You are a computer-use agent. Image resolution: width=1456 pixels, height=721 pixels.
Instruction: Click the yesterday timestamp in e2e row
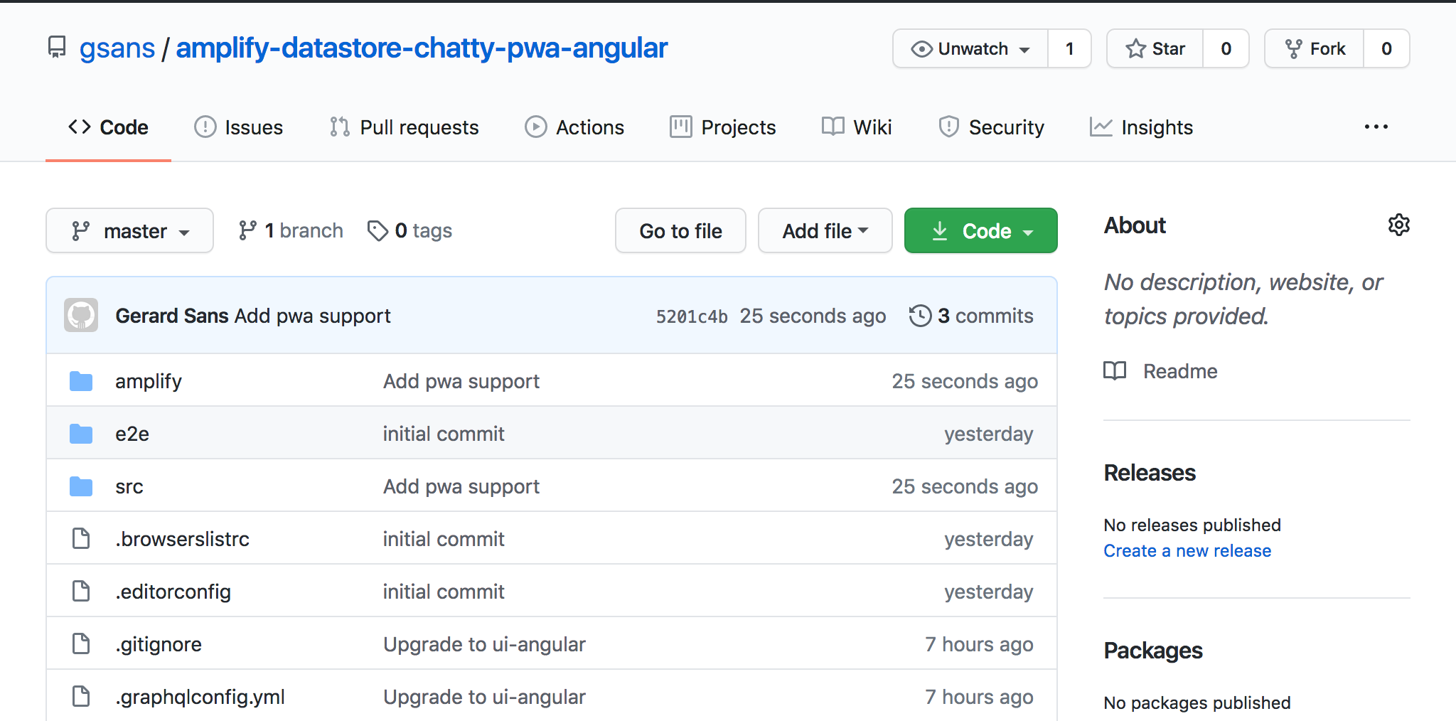click(988, 434)
